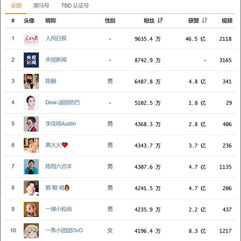This screenshot has width=241, height=241.
Task: Open the Dear-迪丽热巴 avatar thumbnail
Action: pos(31,103)
